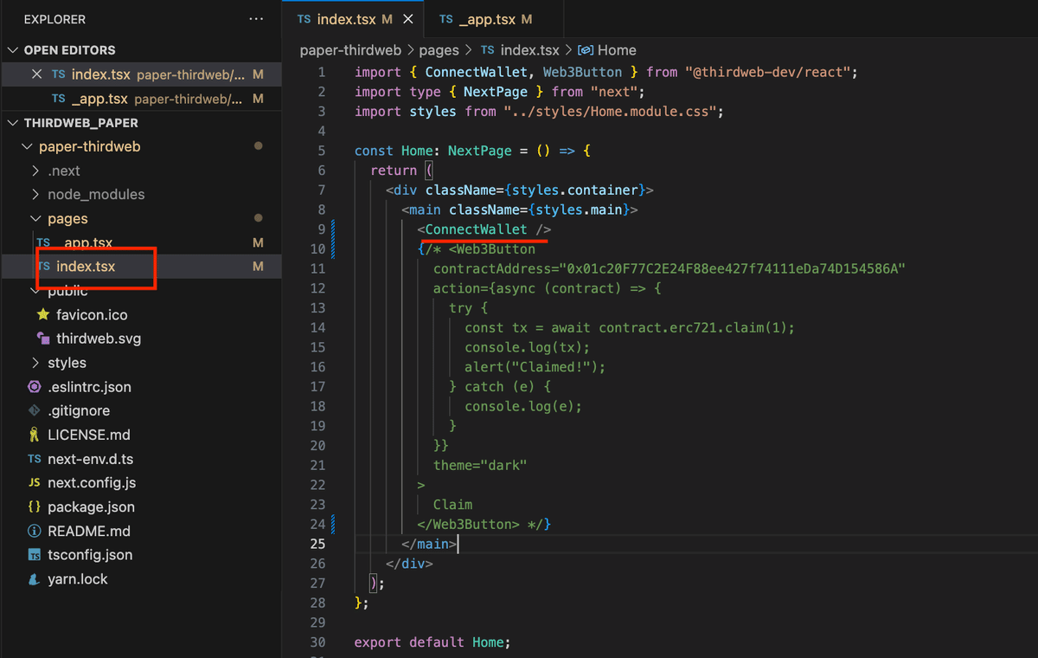
Task: Click the ConnectWallet tag on line 9
Action: (476, 229)
